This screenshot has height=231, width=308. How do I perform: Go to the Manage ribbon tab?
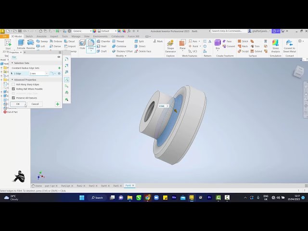tap(76, 37)
